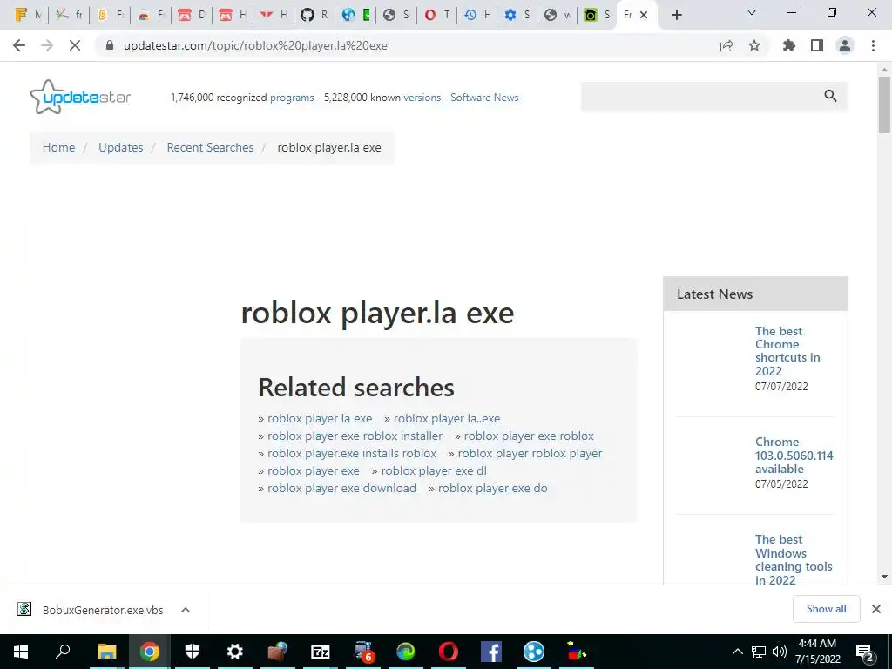Image resolution: width=892 pixels, height=669 pixels.
Task: Click the UpdateStar logo
Action: pos(80,97)
